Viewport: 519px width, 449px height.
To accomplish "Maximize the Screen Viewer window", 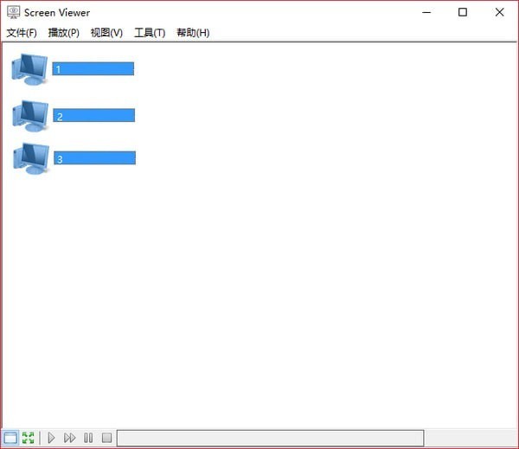I will [x=463, y=12].
